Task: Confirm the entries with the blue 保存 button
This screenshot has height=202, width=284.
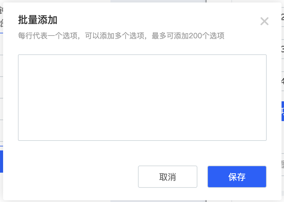Action: 237,177
